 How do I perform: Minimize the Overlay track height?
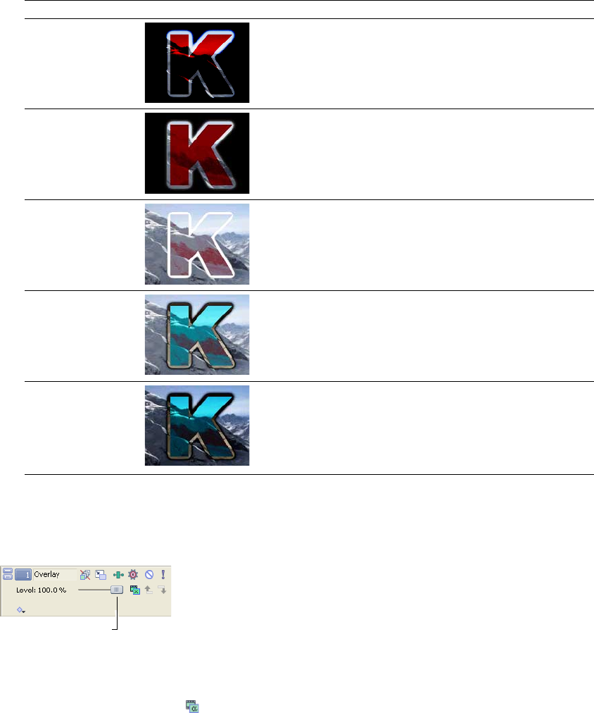8,571
